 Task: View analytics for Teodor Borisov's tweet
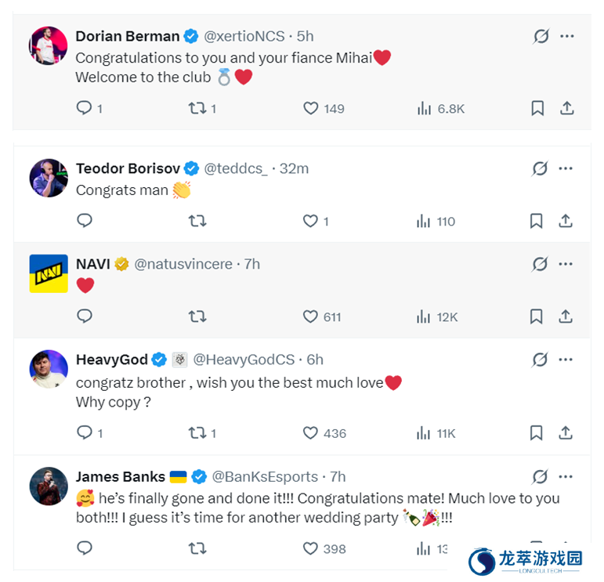(x=424, y=222)
